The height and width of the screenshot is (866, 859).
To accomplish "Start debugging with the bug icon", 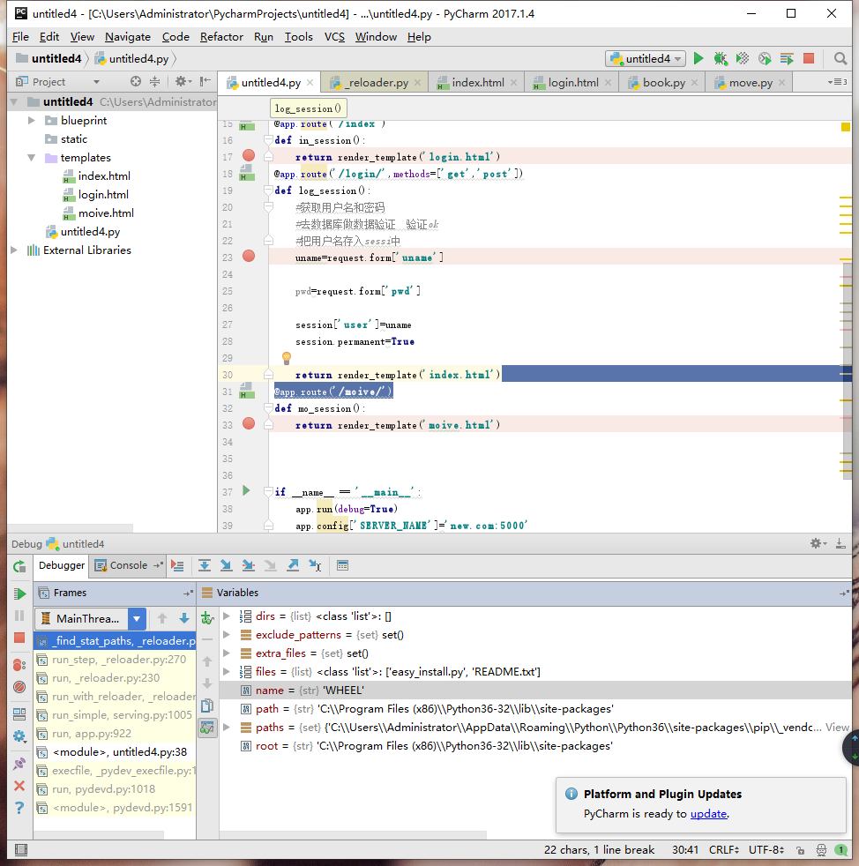I will click(721, 58).
